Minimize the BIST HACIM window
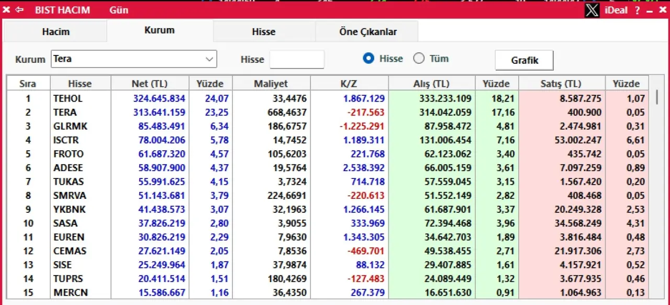Viewport: 670px width, 305px height. [649, 10]
